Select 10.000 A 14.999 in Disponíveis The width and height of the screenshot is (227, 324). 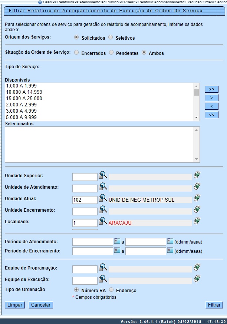(24, 92)
